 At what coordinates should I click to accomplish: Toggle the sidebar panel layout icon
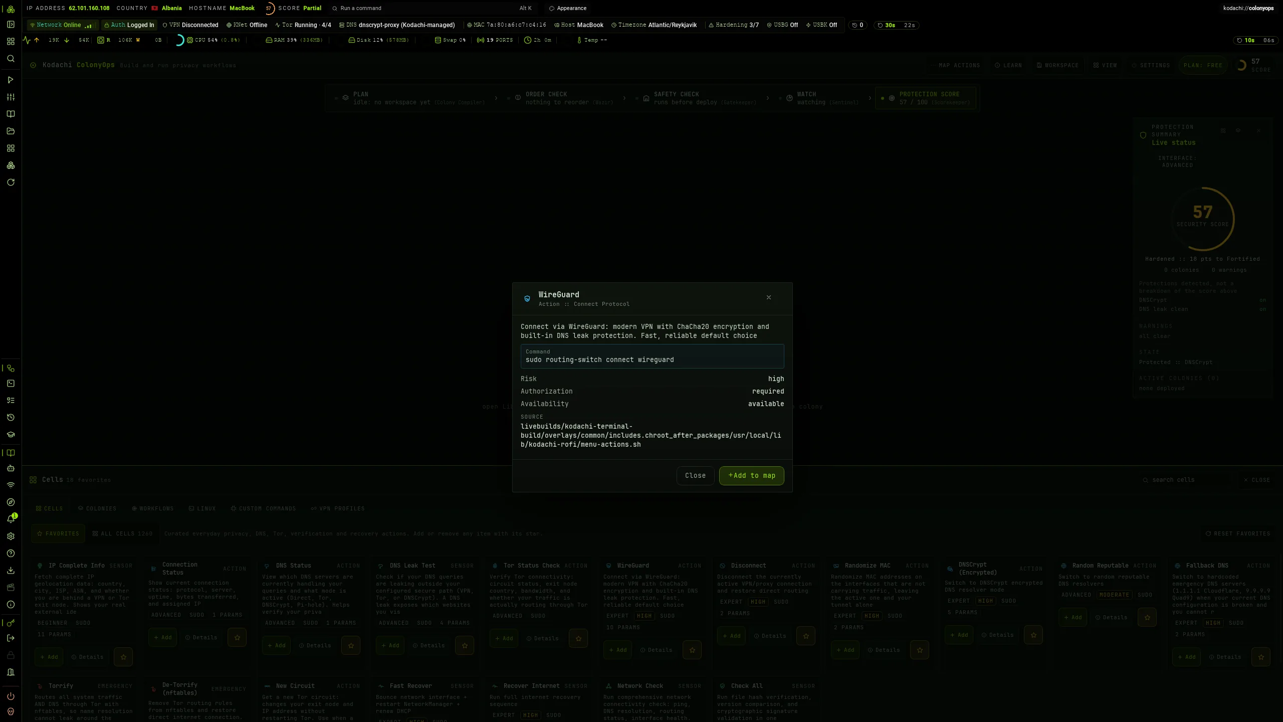(11, 25)
